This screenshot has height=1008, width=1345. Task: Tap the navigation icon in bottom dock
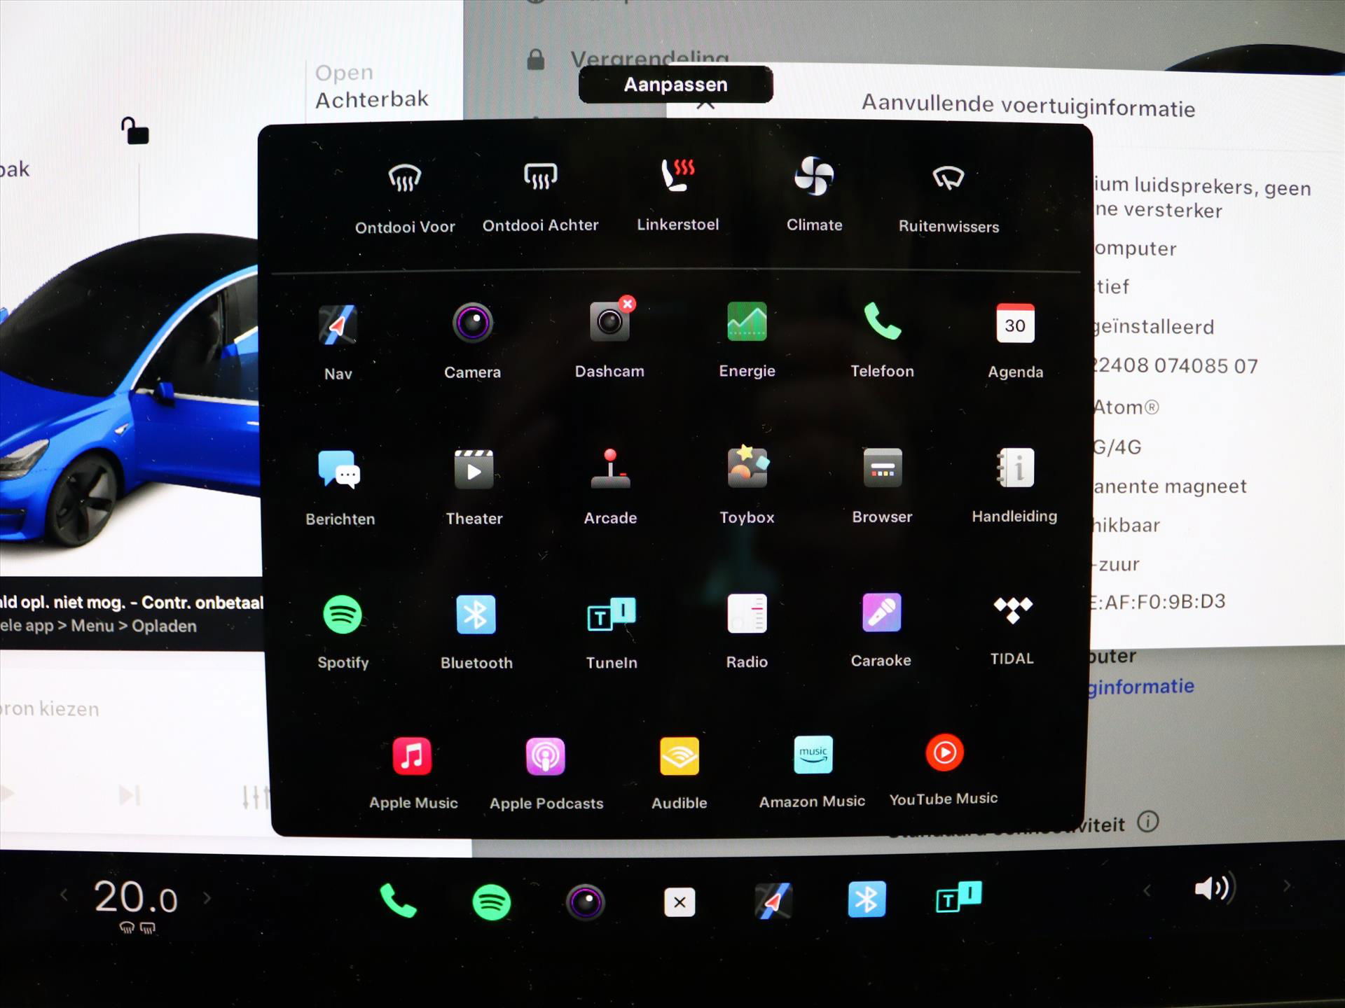pos(773,901)
